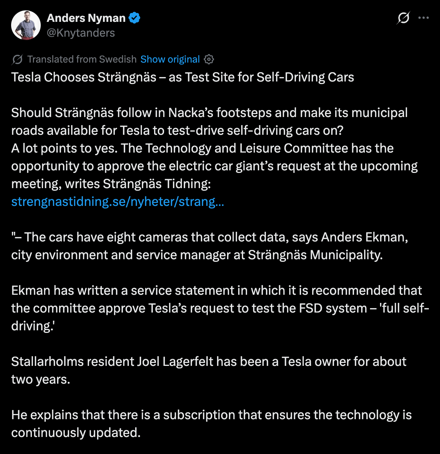
Task: Click the line 'city environment and service manager'
Action: (197, 255)
